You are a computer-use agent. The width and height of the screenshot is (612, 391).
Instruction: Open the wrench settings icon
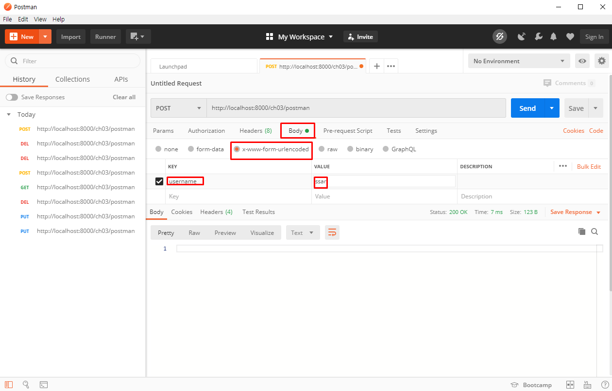(538, 36)
